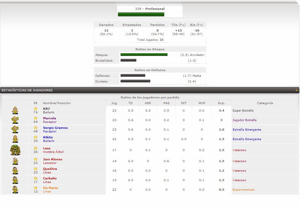This screenshot has width=300, height=210.
Task: Click the star above KR7's 76 PE
Action: pyautogui.click(x=36, y=109)
